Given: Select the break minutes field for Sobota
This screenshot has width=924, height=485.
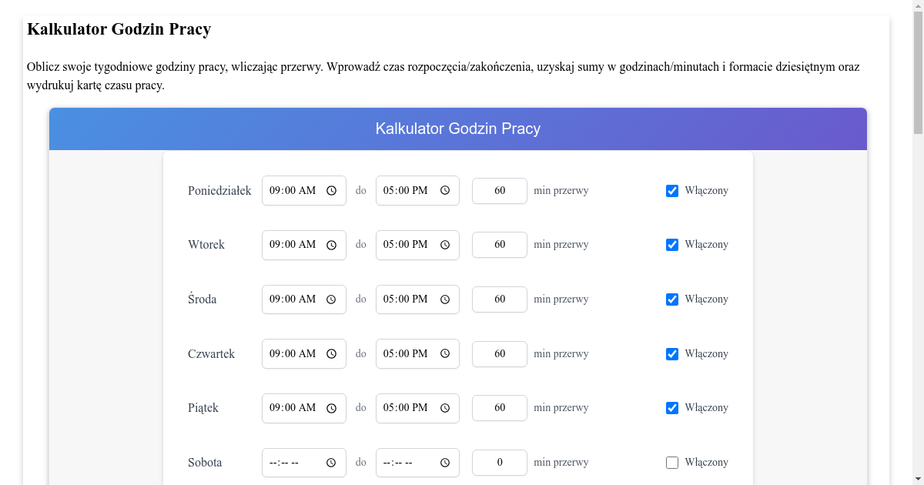Looking at the screenshot, I should [499, 462].
